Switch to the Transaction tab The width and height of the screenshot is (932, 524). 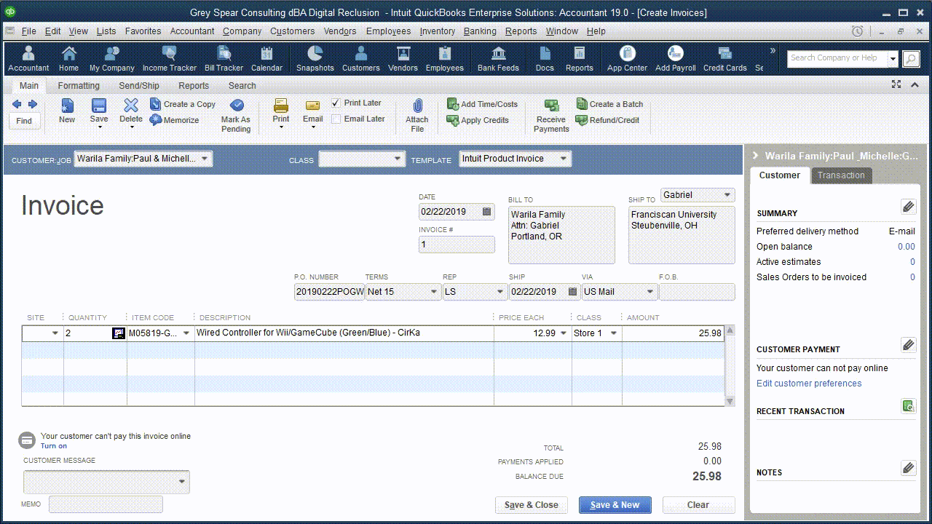[x=841, y=175]
